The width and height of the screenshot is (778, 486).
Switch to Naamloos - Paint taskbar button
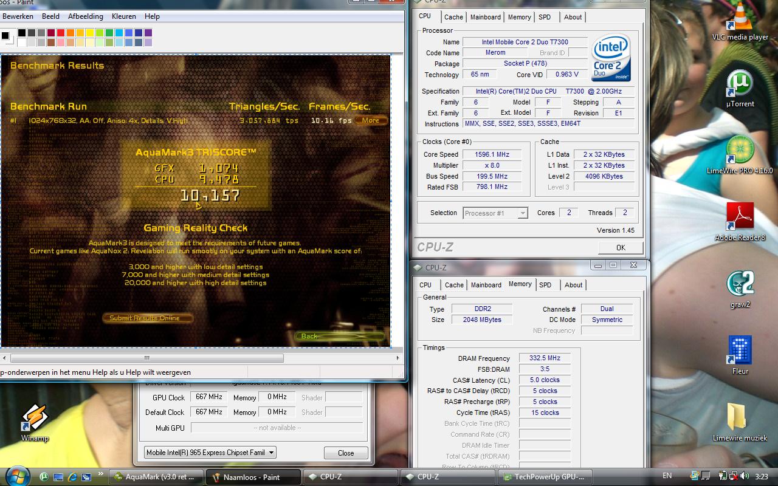[252, 477]
